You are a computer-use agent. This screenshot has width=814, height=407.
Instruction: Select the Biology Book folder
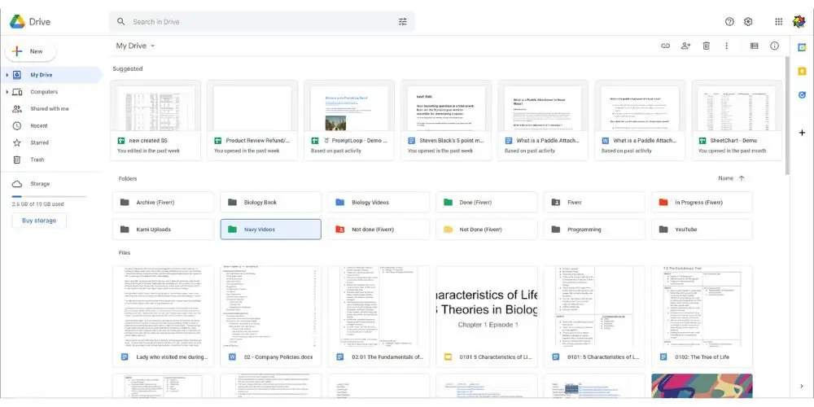pos(271,203)
